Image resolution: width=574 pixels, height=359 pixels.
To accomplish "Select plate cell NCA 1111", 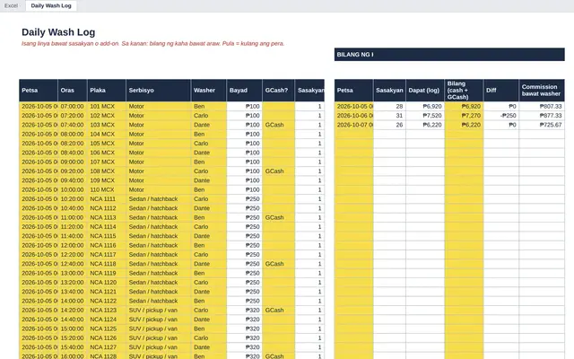I will 107,199.
